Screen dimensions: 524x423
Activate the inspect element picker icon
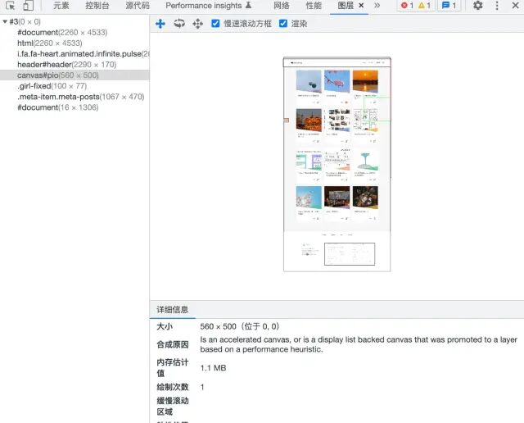(x=11, y=6)
